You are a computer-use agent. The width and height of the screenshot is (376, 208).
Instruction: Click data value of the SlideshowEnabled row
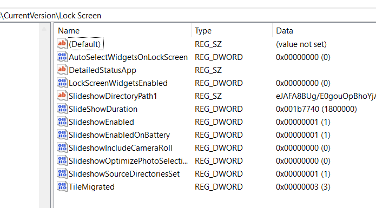303,122
